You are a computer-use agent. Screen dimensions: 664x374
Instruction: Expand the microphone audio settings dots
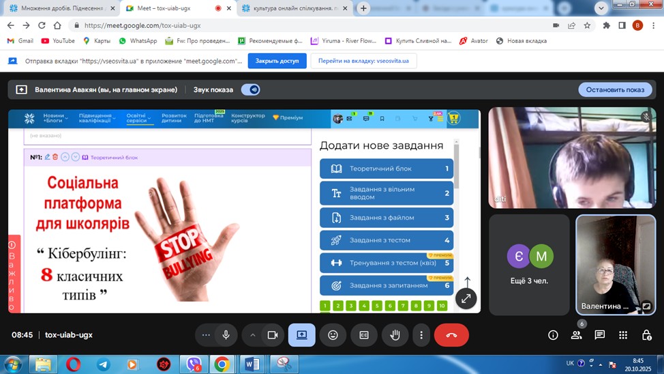(x=207, y=335)
